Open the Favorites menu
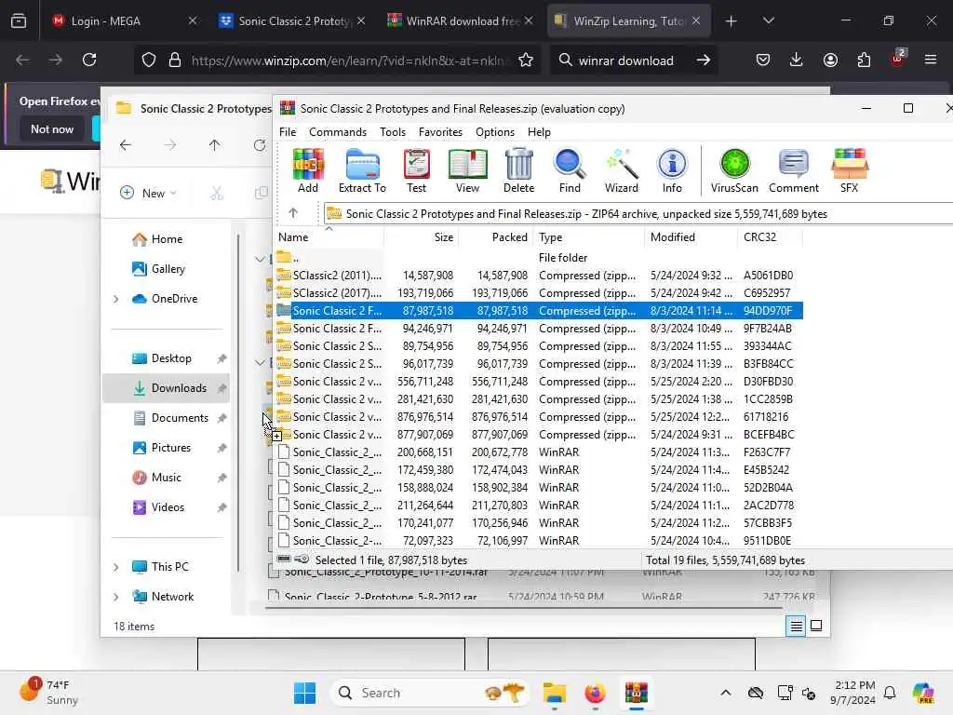 coord(440,132)
